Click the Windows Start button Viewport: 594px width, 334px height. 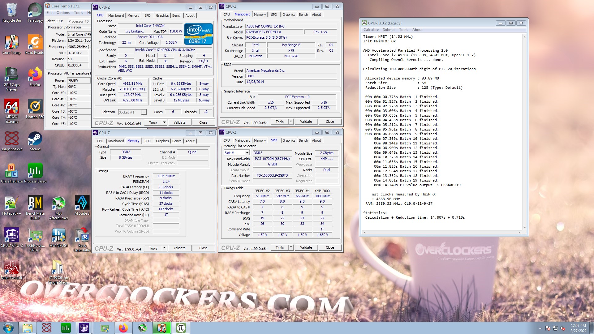8,328
